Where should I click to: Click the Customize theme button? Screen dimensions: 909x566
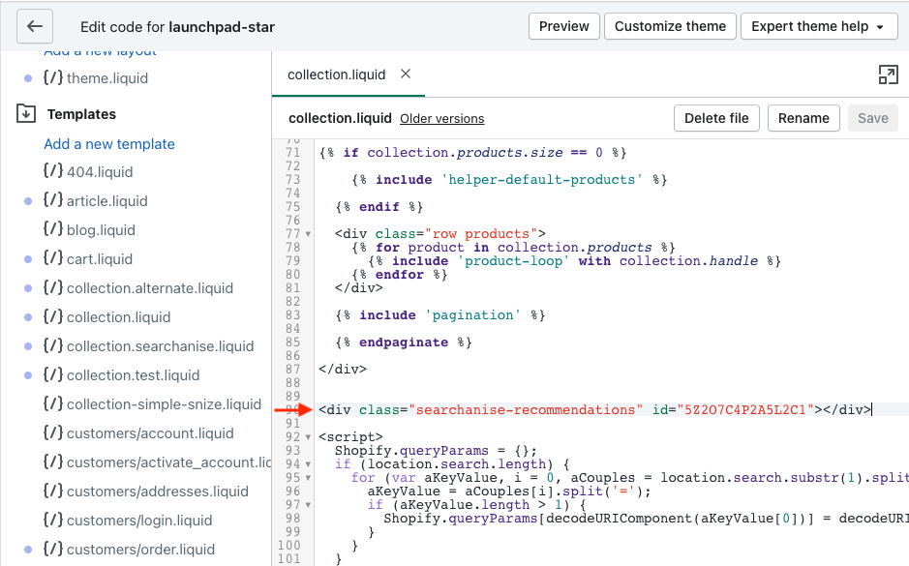pyautogui.click(x=670, y=27)
